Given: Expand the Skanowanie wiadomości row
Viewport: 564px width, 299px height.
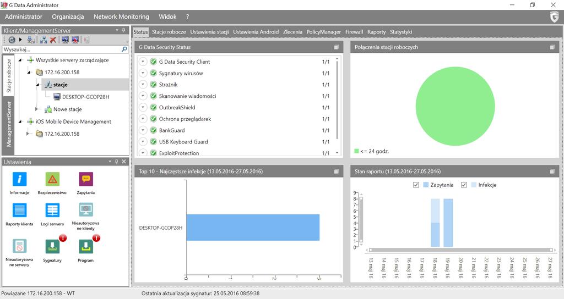Looking at the screenshot, I should pos(143,96).
